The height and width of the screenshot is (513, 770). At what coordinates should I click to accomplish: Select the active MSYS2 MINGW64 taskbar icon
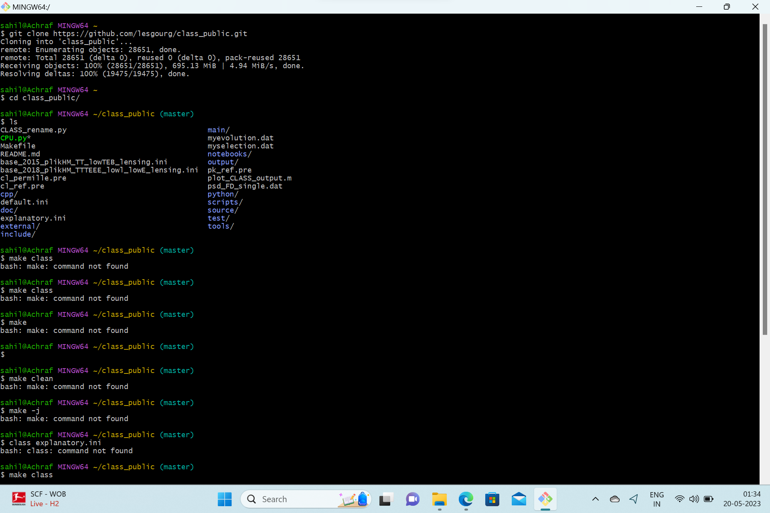[545, 499]
